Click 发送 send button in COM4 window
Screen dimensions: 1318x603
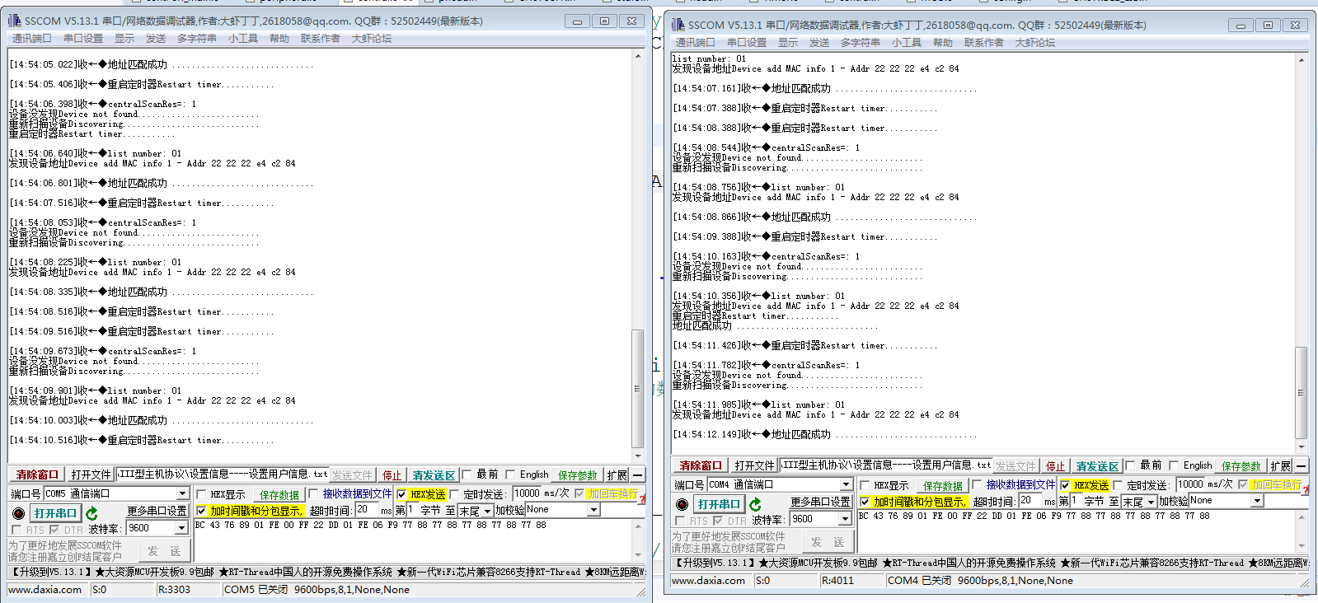(x=828, y=542)
